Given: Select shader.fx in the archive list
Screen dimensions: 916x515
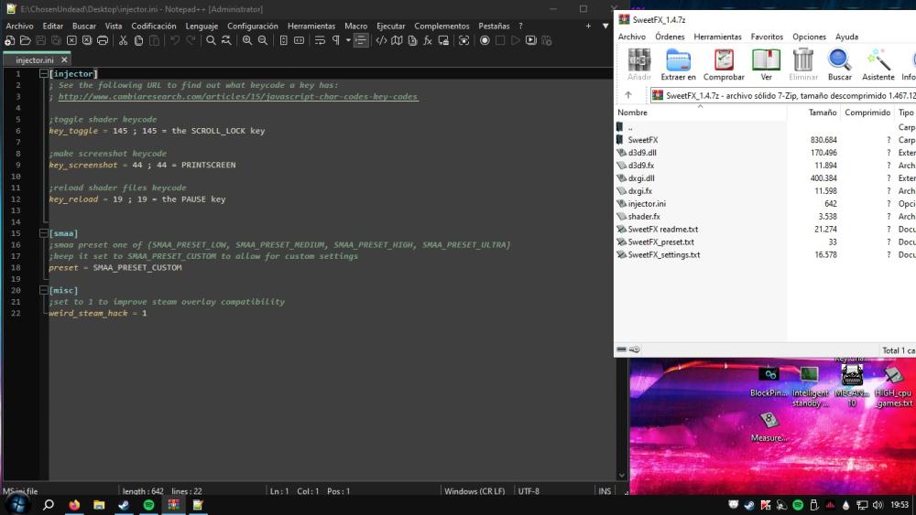Looking at the screenshot, I should click(644, 217).
